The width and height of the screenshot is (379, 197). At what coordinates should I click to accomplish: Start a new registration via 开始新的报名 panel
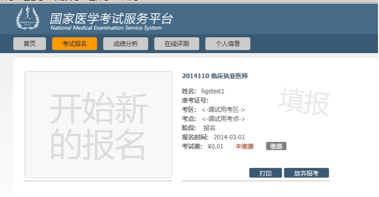pyautogui.click(x=99, y=125)
